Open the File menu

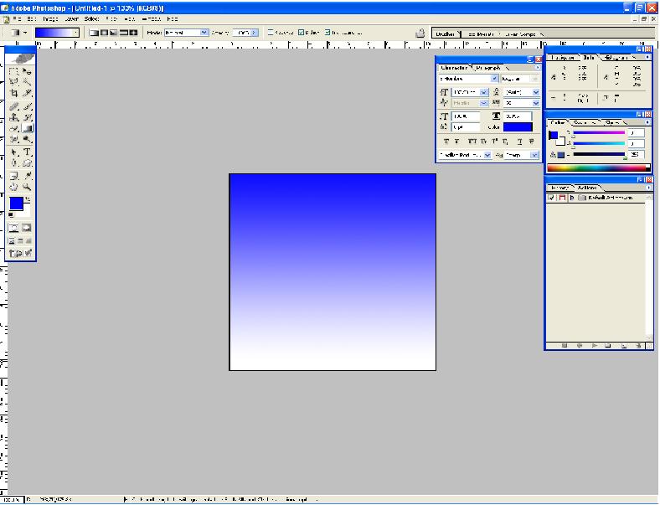tap(17, 19)
